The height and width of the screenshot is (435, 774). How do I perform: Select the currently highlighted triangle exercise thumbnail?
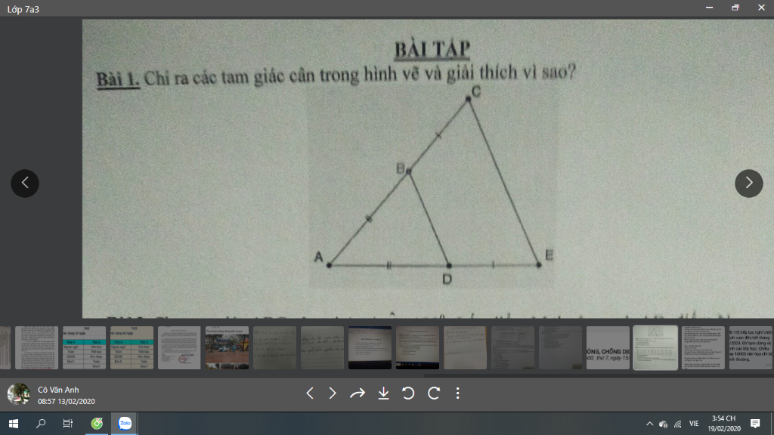click(655, 347)
